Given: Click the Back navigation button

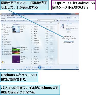Looking at the screenshot, I should point(2,18).
